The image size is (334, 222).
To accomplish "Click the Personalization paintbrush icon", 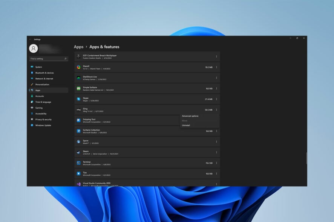I will click(x=32, y=84).
